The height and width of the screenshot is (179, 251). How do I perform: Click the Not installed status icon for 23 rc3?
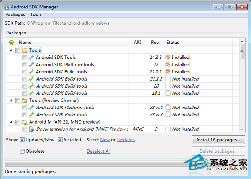point(168,114)
